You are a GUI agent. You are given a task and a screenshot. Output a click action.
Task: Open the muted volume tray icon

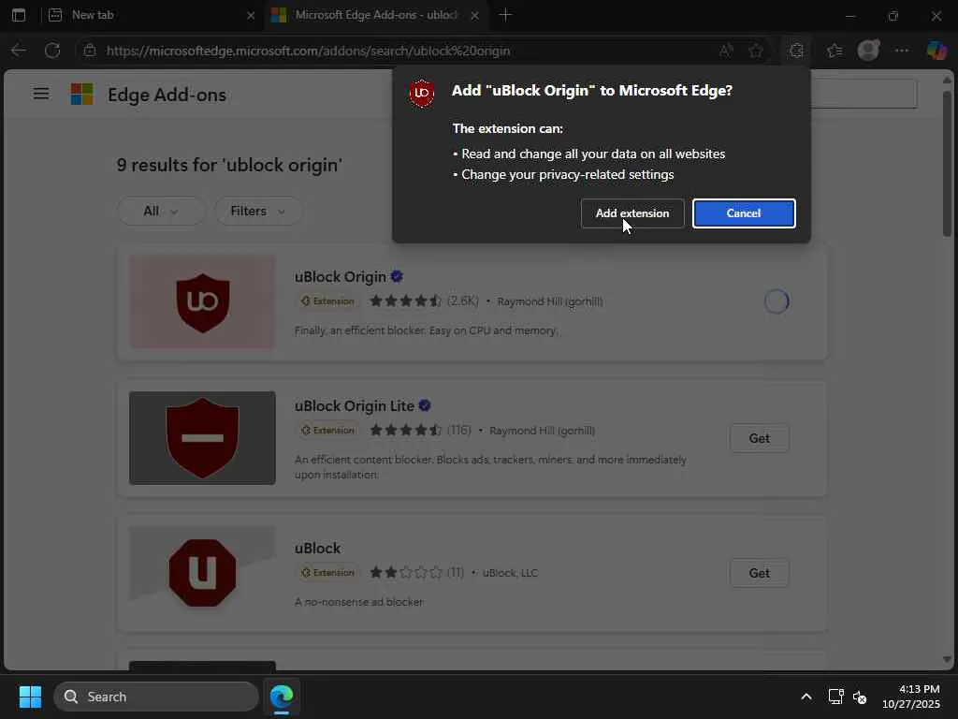860,697
